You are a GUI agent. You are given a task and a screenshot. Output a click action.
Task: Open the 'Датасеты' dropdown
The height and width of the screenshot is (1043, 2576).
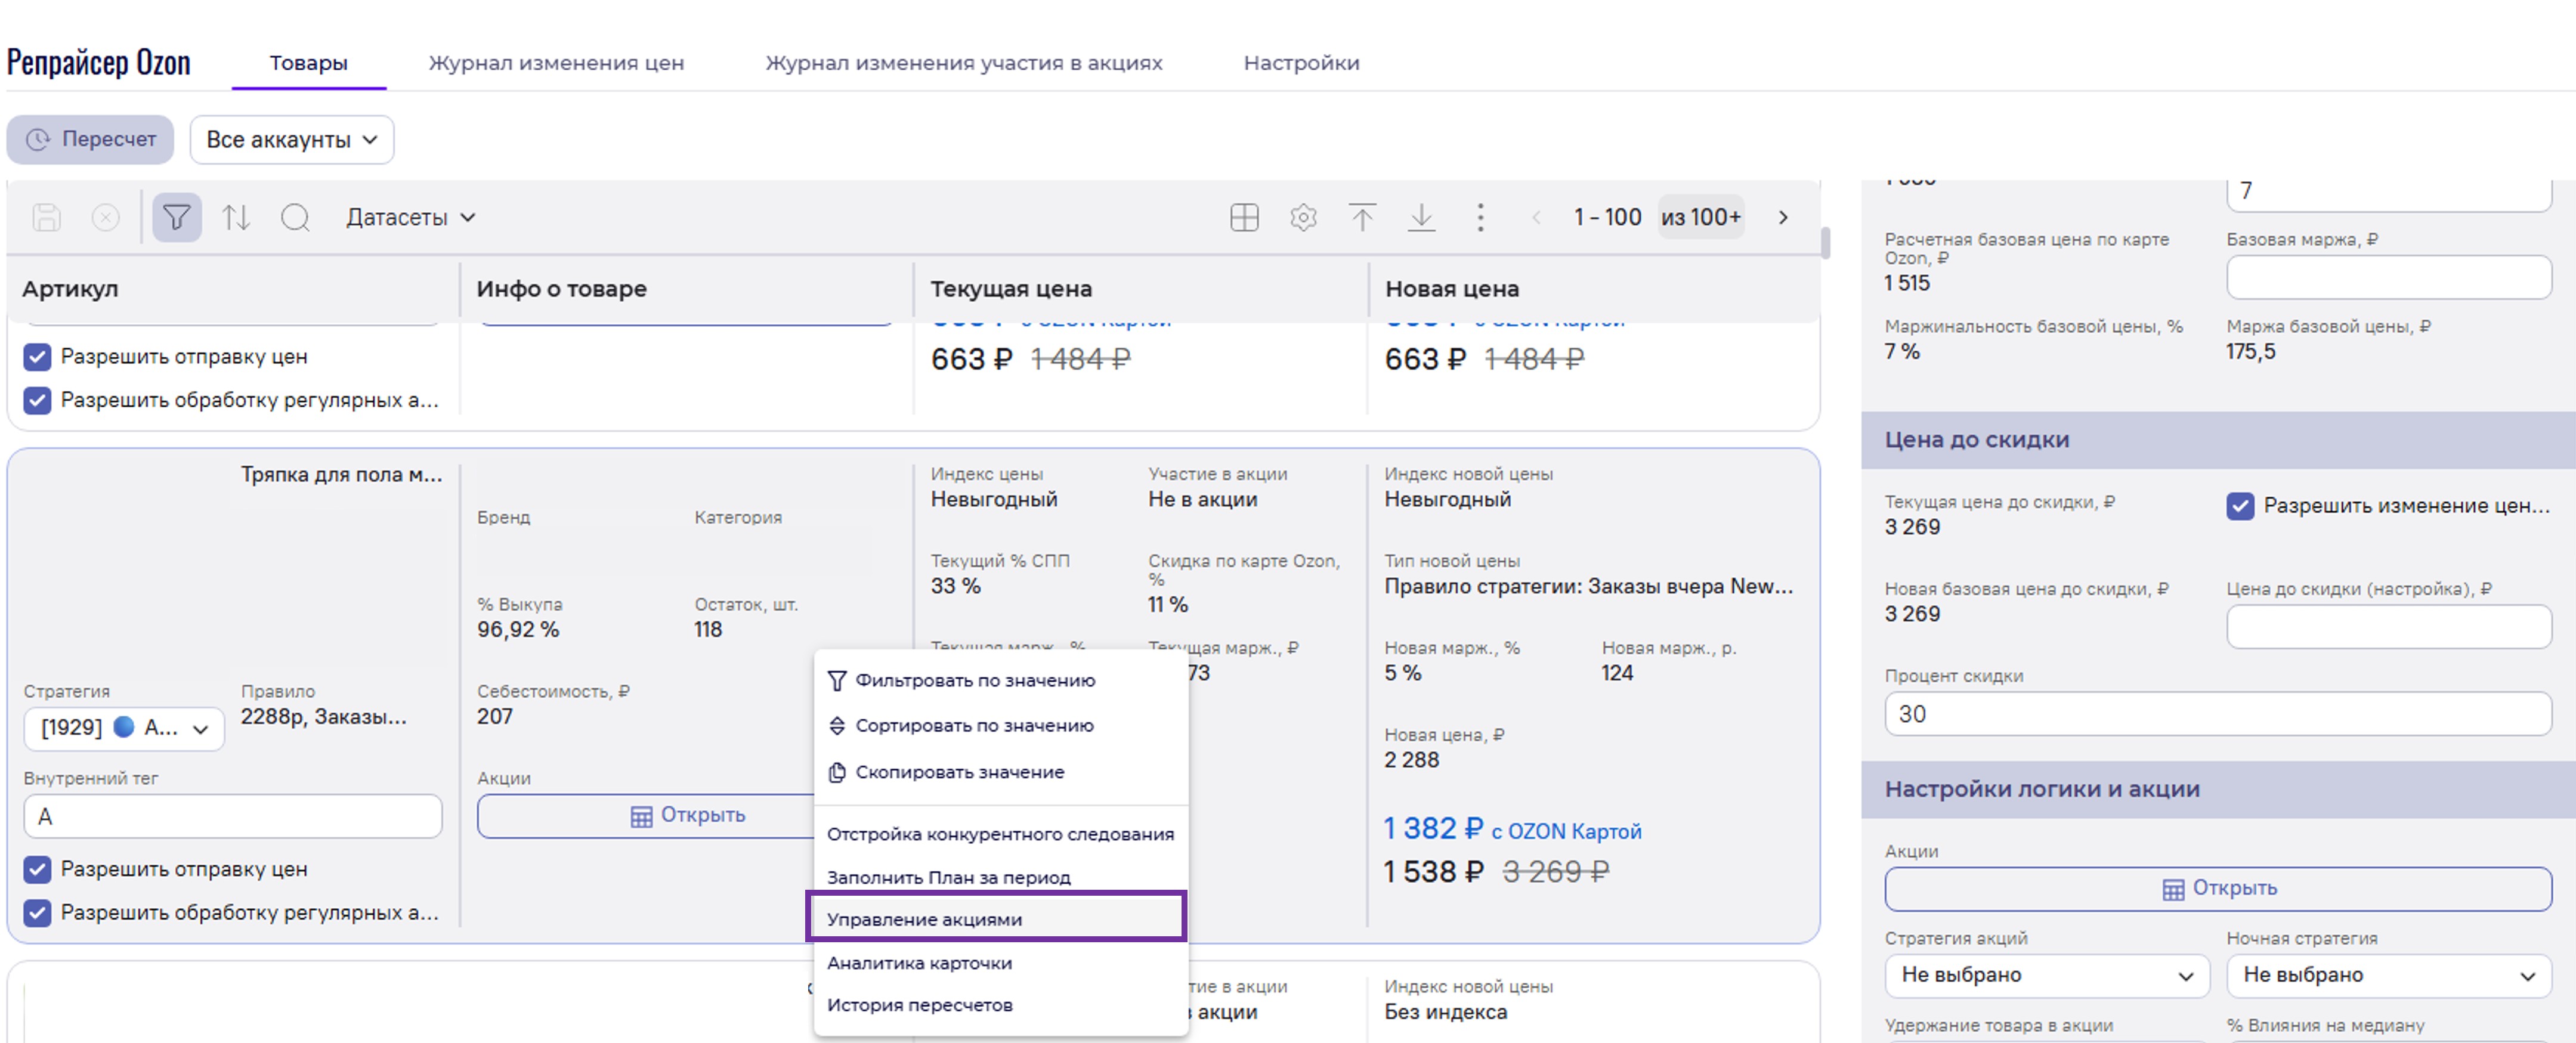click(410, 217)
